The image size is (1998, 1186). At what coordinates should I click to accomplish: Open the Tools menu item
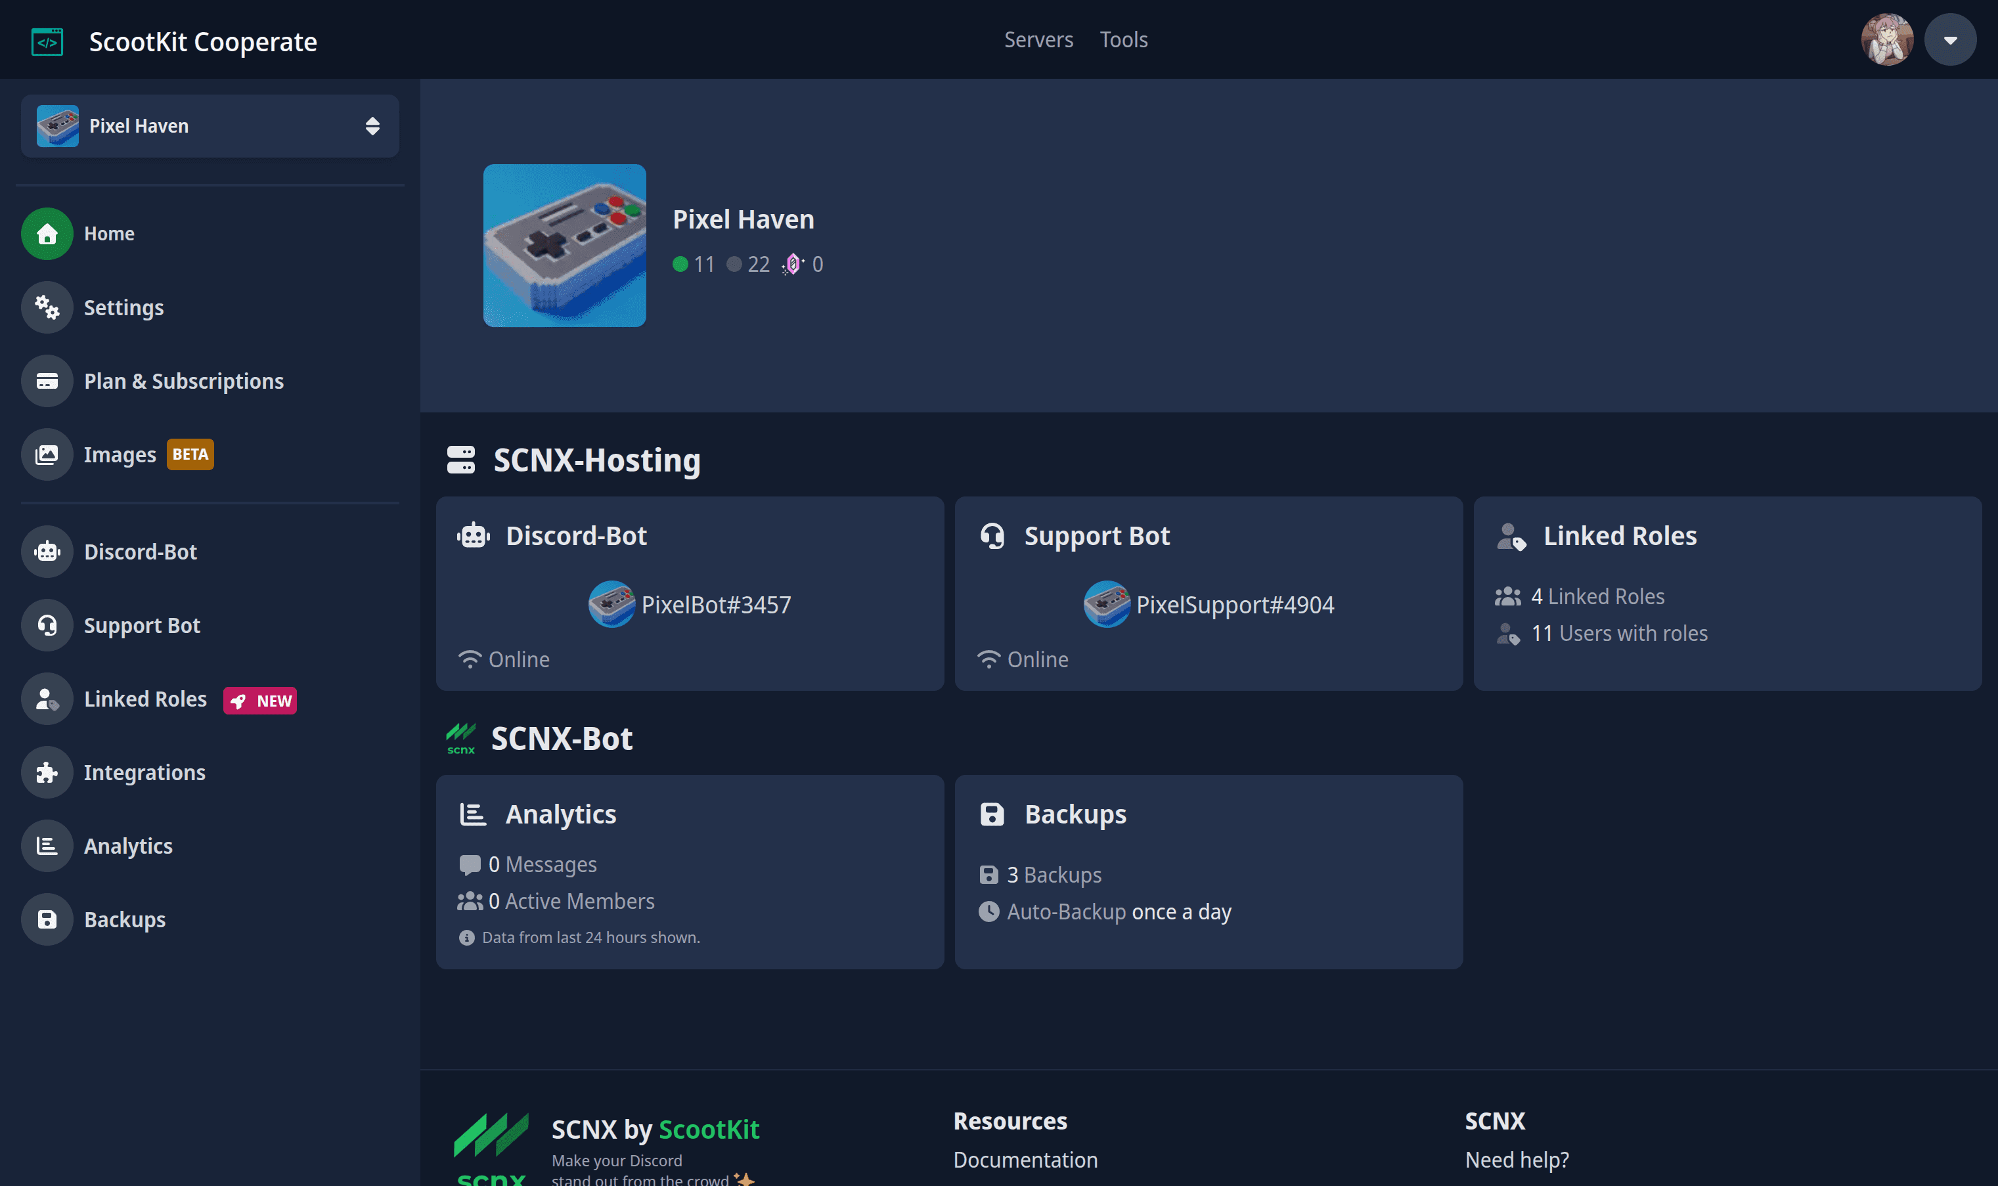1123,39
